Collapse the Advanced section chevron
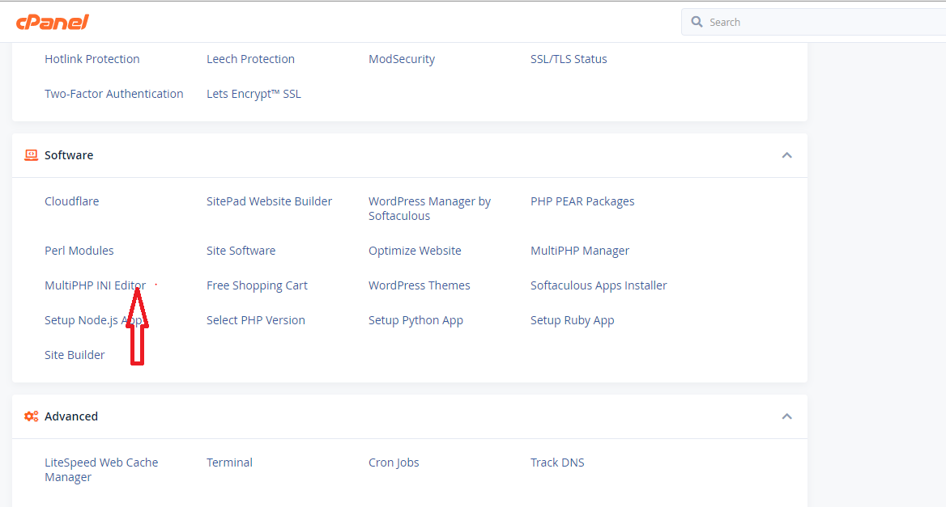The image size is (946, 507). (786, 416)
